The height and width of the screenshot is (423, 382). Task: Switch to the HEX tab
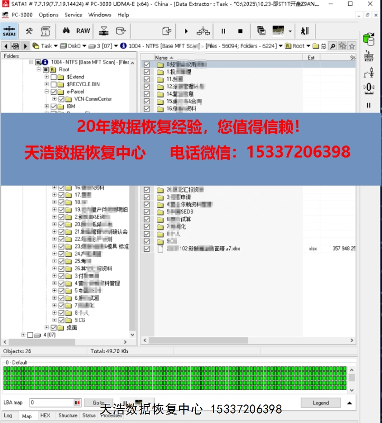pyautogui.click(x=45, y=416)
